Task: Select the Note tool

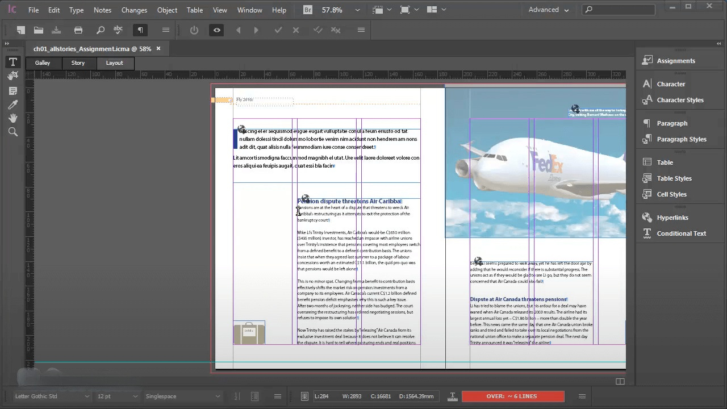Action: (13, 91)
